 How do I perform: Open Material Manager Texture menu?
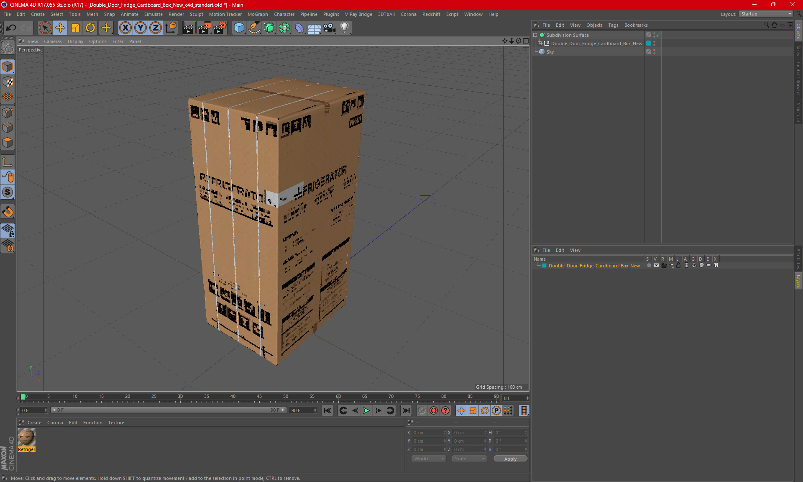[116, 423]
